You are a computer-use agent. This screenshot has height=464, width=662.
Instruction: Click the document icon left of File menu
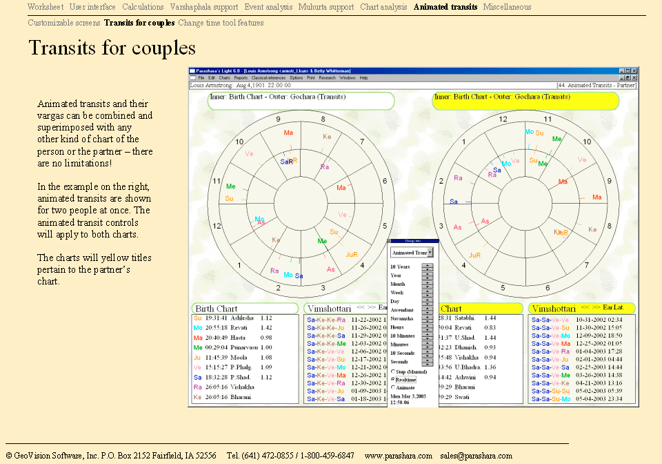tap(192, 78)
